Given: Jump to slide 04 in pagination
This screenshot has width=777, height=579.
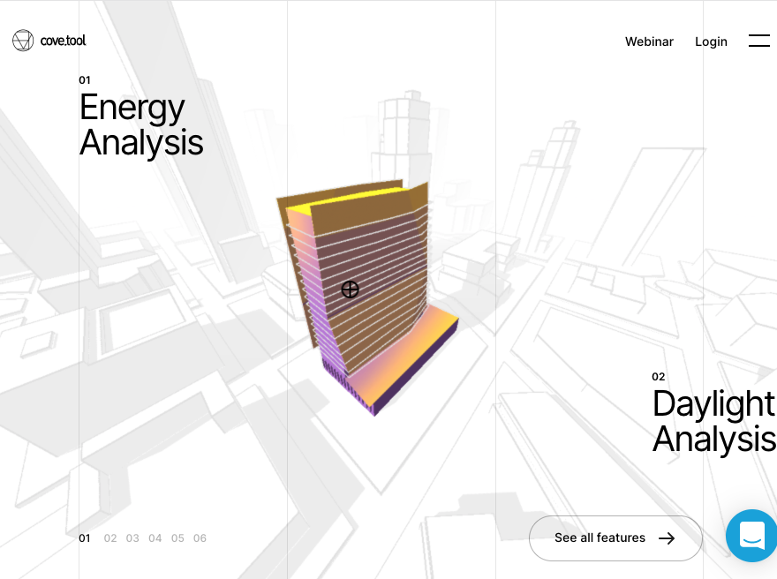Looking at the screenshot, I should coord(155,538).
